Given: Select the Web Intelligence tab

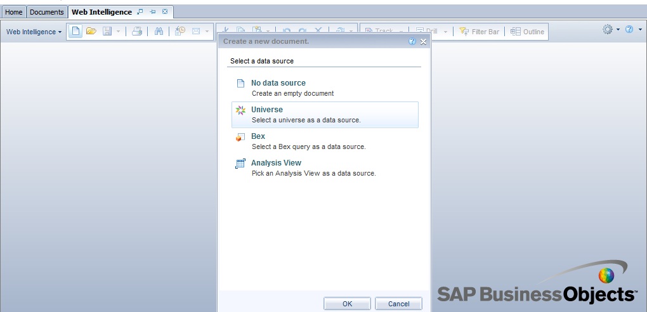Looking at the screenshot, I should tap(102, 12).
